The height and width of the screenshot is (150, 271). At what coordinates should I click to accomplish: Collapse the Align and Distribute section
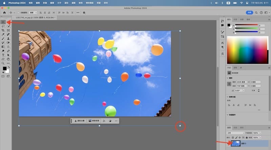point(228,97)
